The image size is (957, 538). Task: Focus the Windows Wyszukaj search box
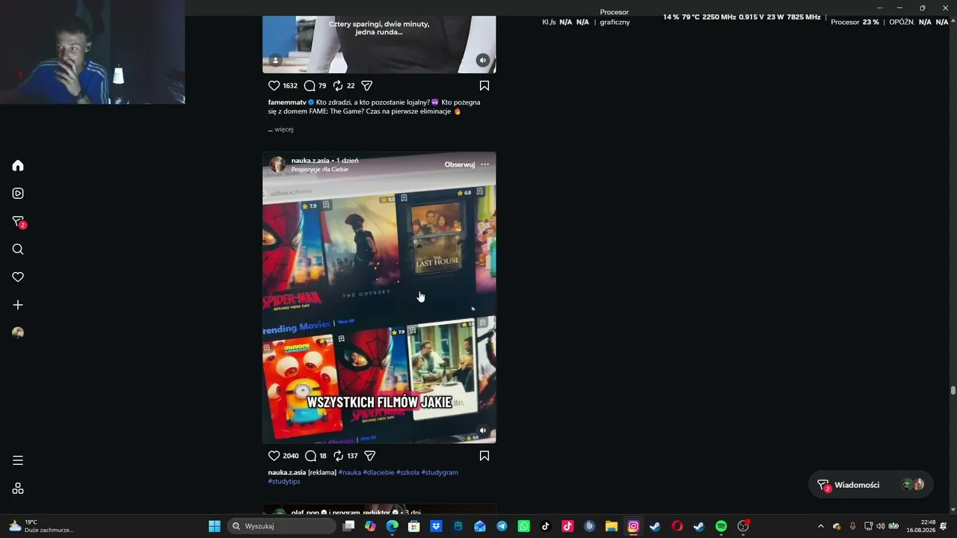click(281, 526)
